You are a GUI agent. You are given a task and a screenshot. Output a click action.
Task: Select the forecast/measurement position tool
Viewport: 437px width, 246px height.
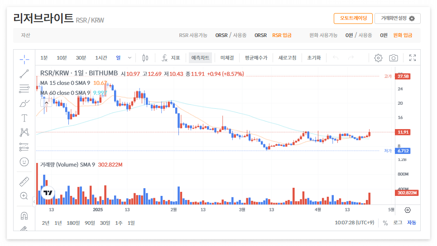point(24,147)
